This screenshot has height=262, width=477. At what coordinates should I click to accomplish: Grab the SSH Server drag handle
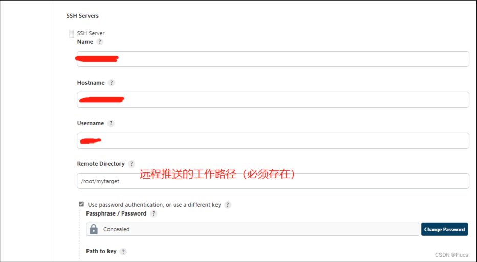coord(71,33)
